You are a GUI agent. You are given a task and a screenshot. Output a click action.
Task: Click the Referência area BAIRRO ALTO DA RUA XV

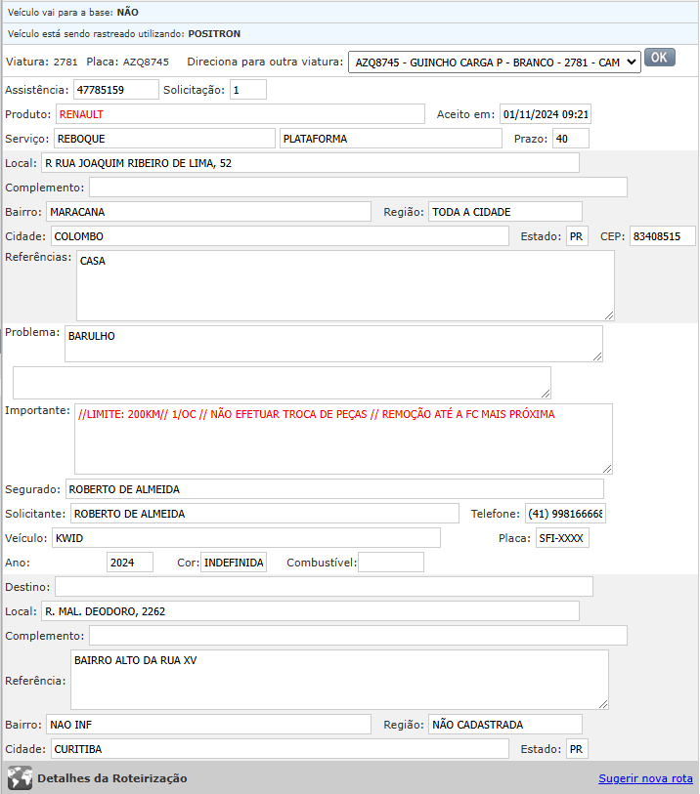339,680
